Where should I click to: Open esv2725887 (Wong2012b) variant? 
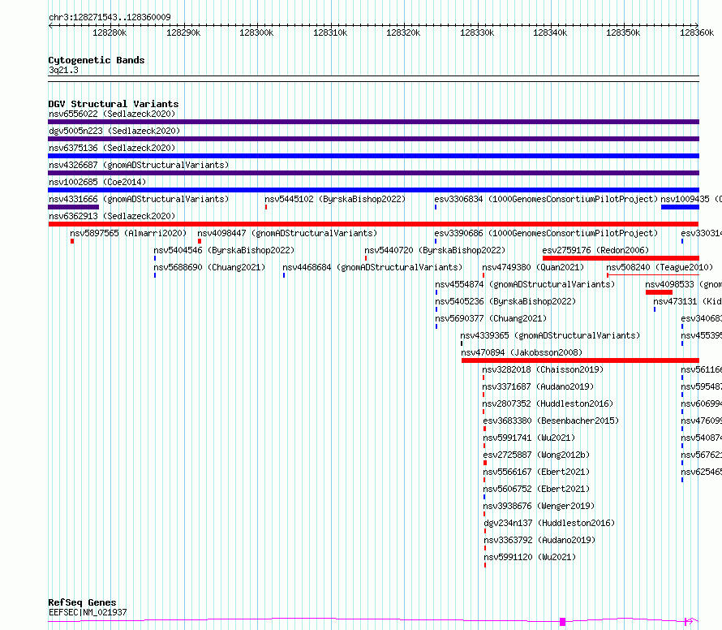pos(536,455)
